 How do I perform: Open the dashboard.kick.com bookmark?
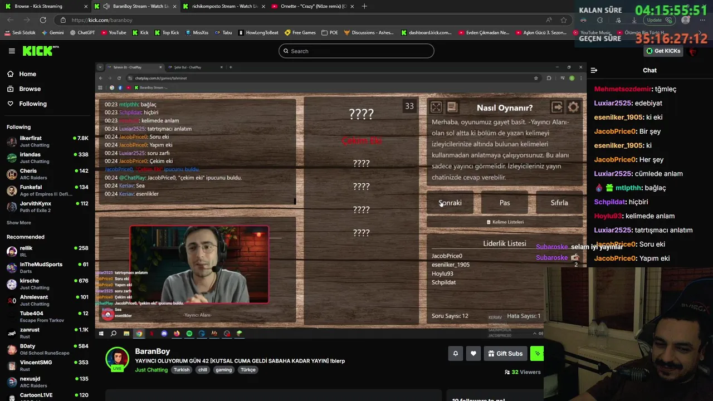pos(427,33)
